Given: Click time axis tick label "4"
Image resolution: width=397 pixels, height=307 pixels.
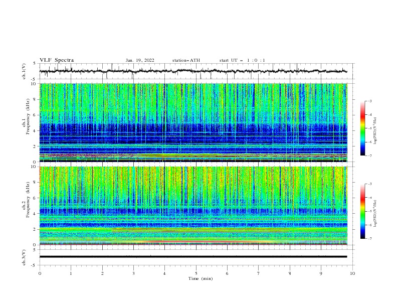Looking at the screenshot, I should [x=164, y=273].
